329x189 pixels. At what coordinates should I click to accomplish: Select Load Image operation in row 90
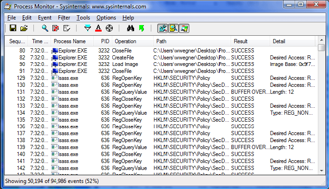coord(125,64)
